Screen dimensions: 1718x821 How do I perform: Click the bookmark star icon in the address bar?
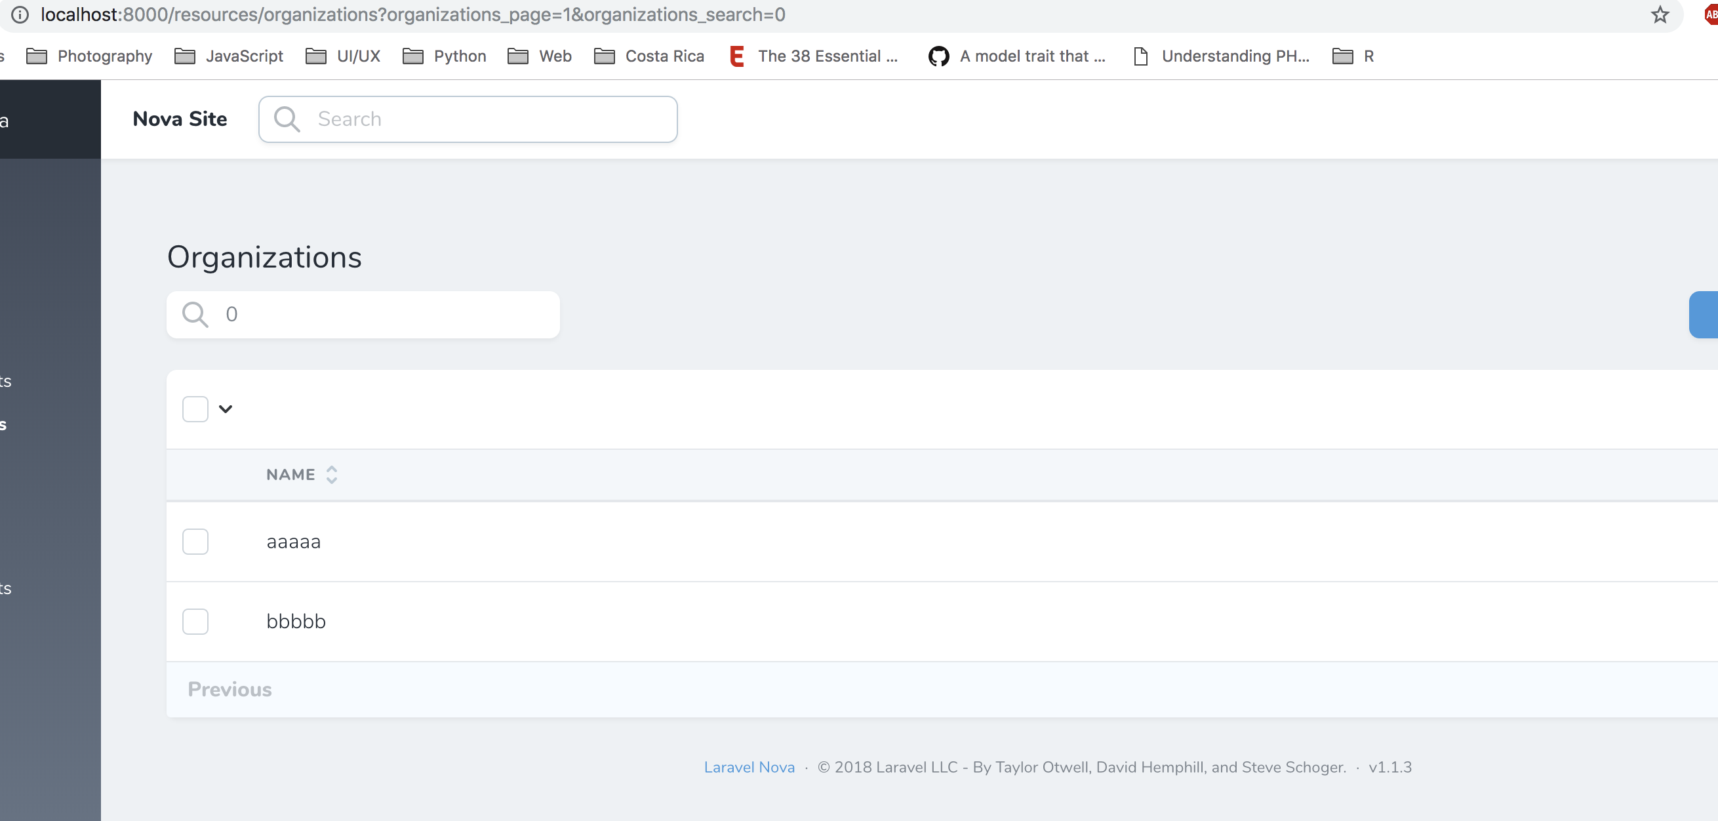(x=1659, y=14)
